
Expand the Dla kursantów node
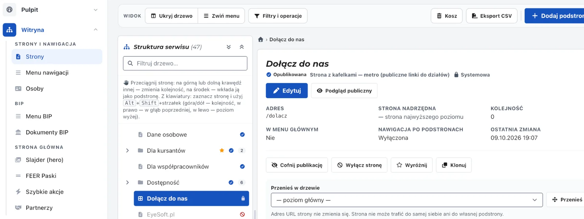(x=127, y=151)
